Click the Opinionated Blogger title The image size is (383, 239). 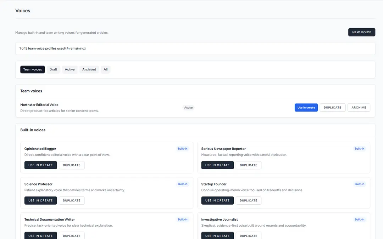[x=40, y=149]
